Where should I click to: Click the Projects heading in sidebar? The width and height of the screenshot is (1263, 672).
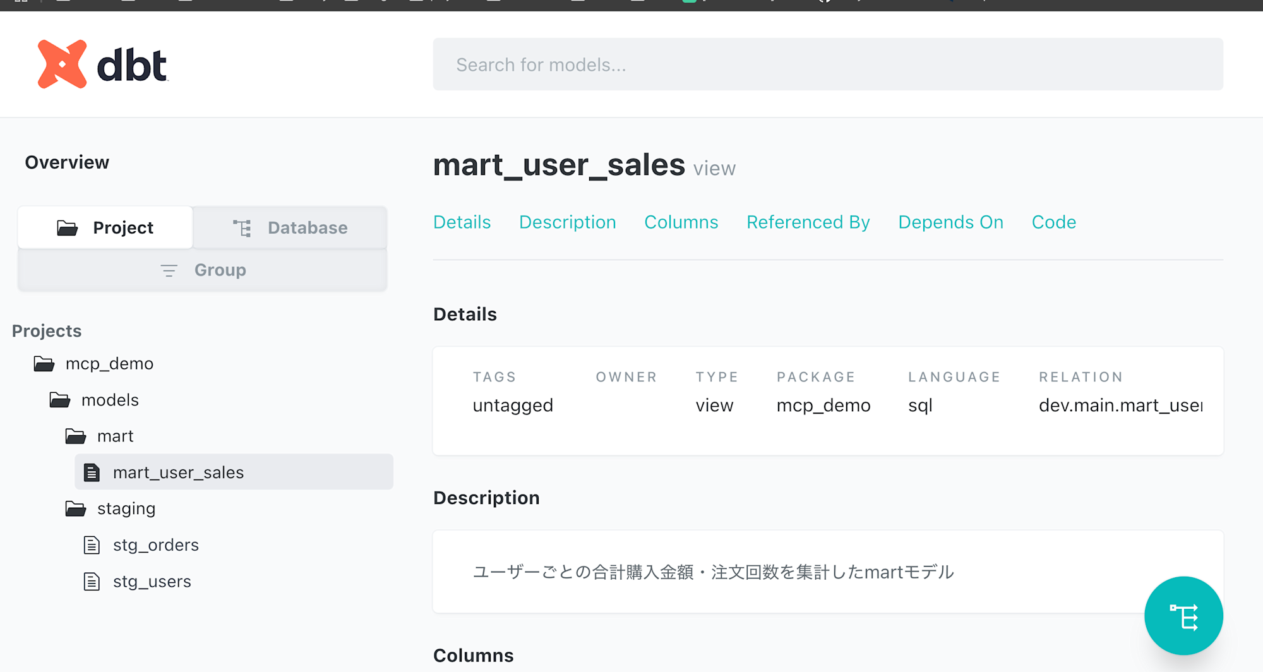[x=47, y=331]
